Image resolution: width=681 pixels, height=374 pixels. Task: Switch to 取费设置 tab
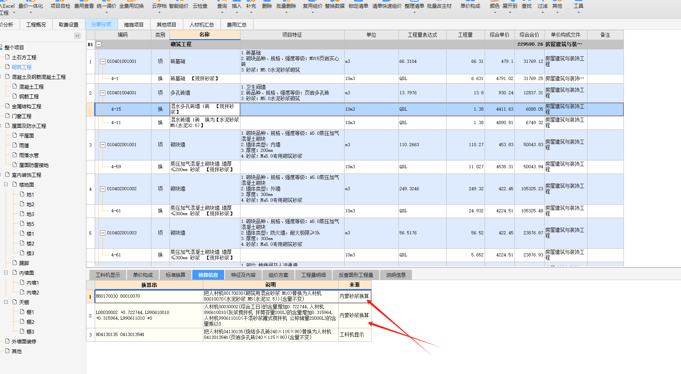tap(69, 24)
